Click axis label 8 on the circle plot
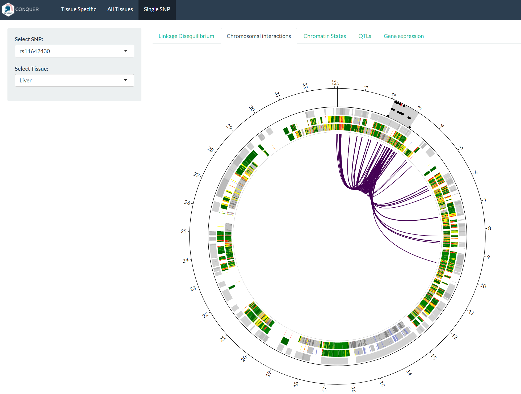Viewport: 521px width, 394px height. coord(489,228)
